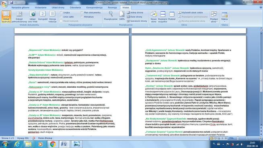Switch to Układ sieci Web view
Image resolution: width=263 pixels, height=148 pixels.
(33, 17)
